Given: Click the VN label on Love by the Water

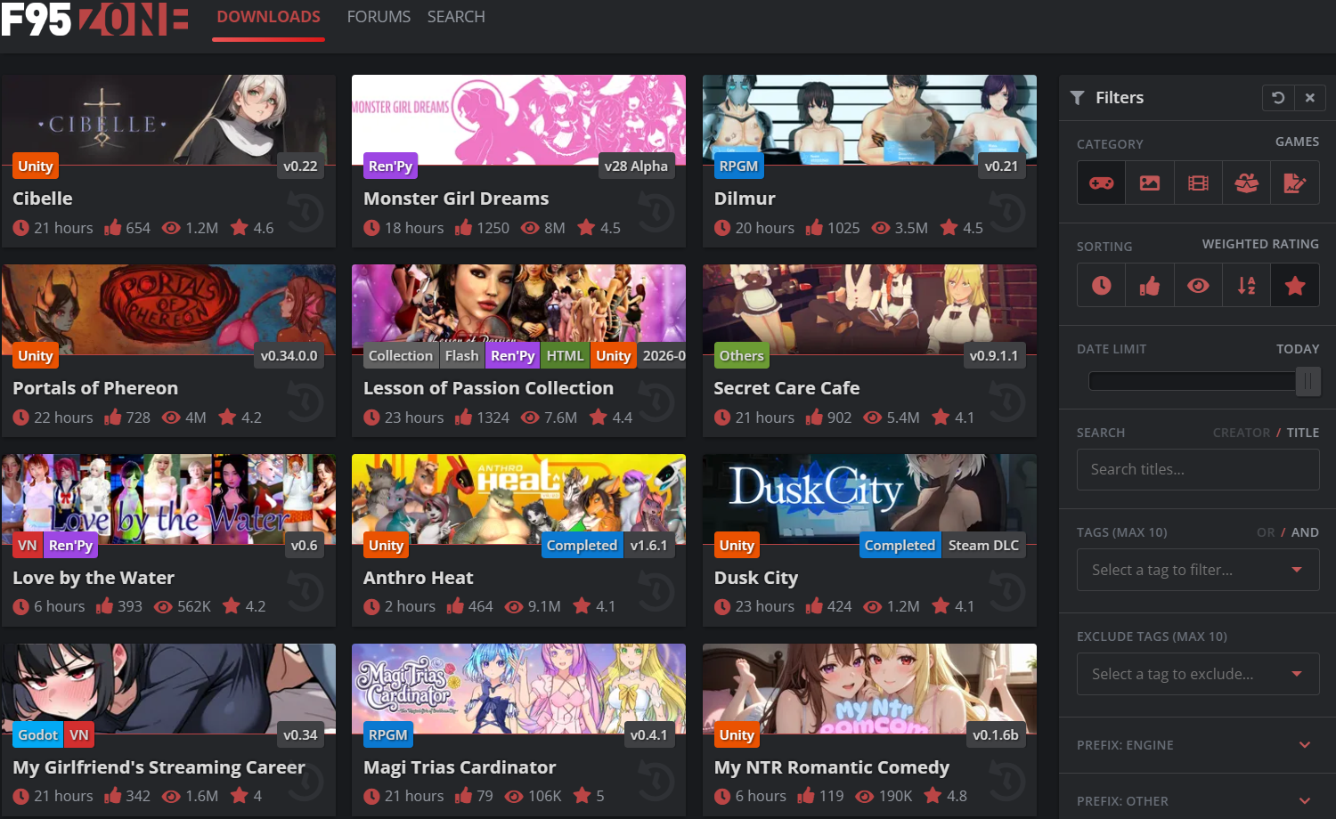Looking at the screenshot, I should (x=28, y=546).
